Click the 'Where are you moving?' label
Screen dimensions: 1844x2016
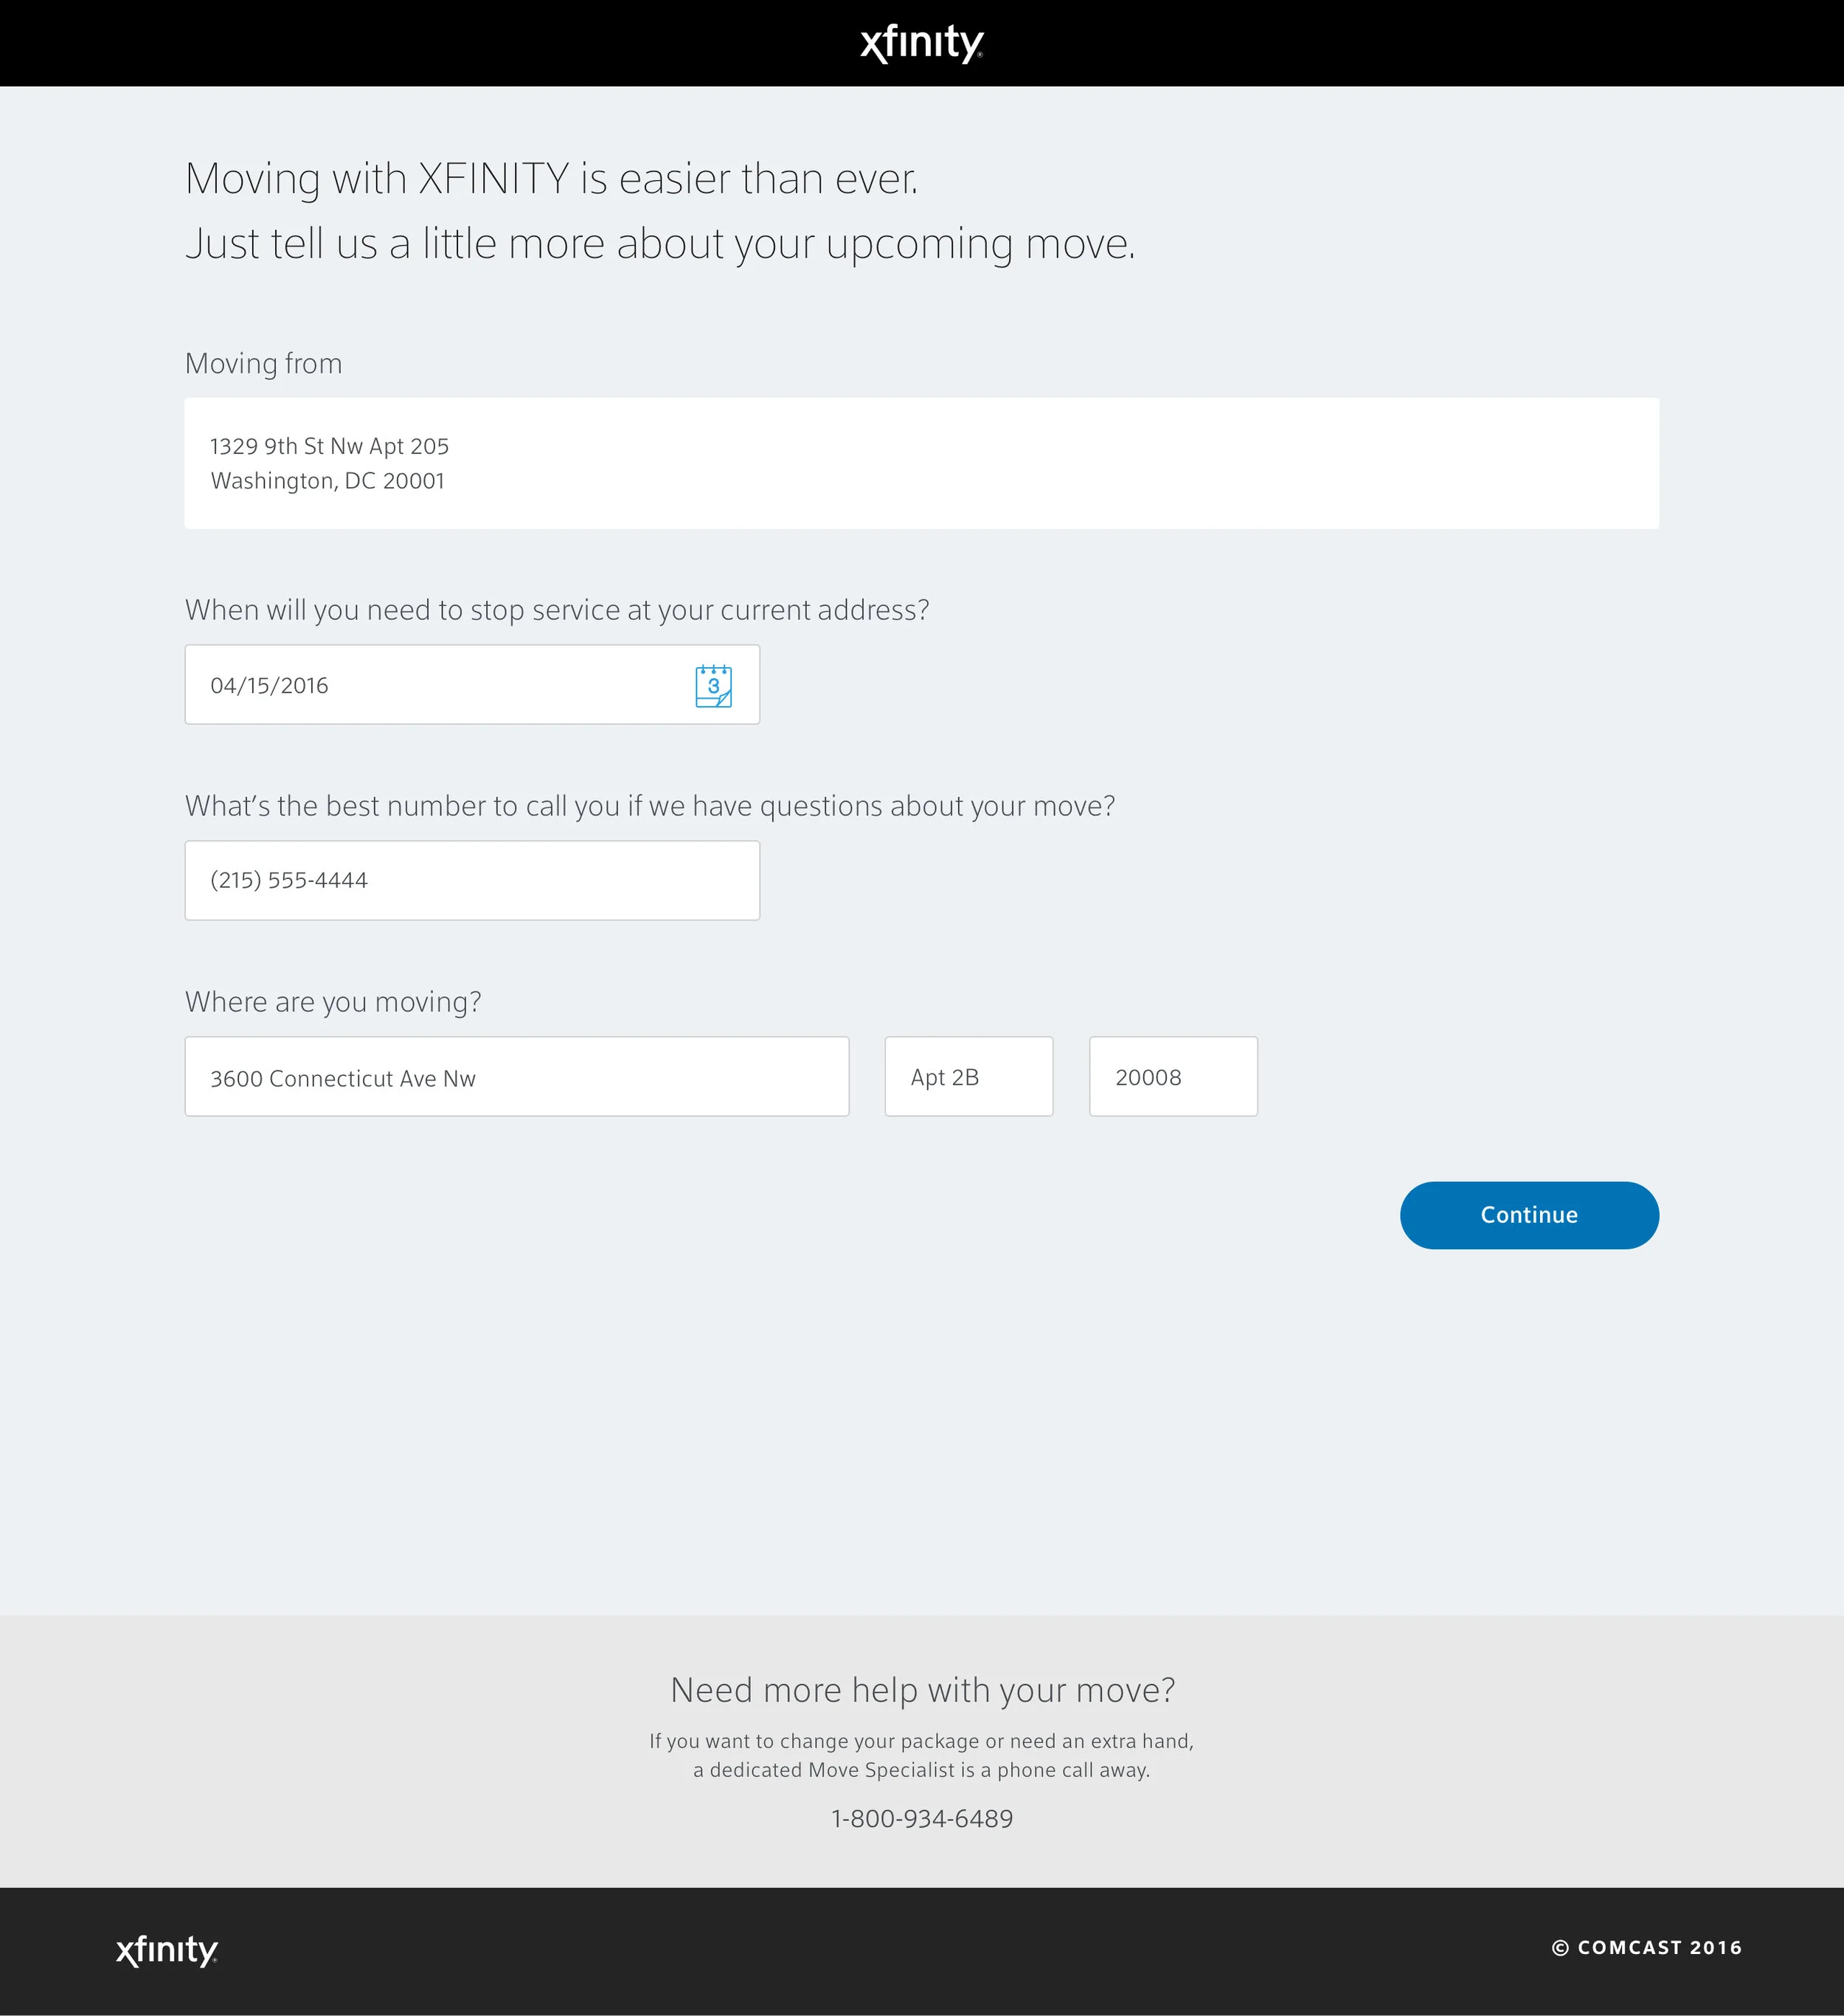coord(333,1002)
